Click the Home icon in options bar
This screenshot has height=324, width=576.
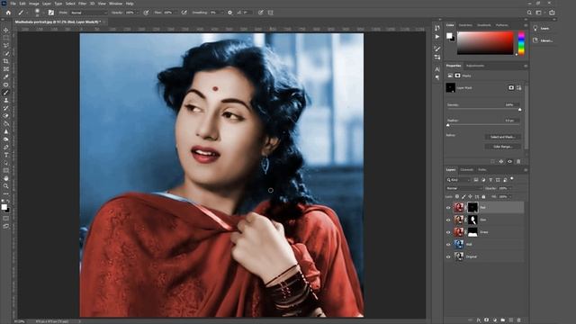coord(8,13)
